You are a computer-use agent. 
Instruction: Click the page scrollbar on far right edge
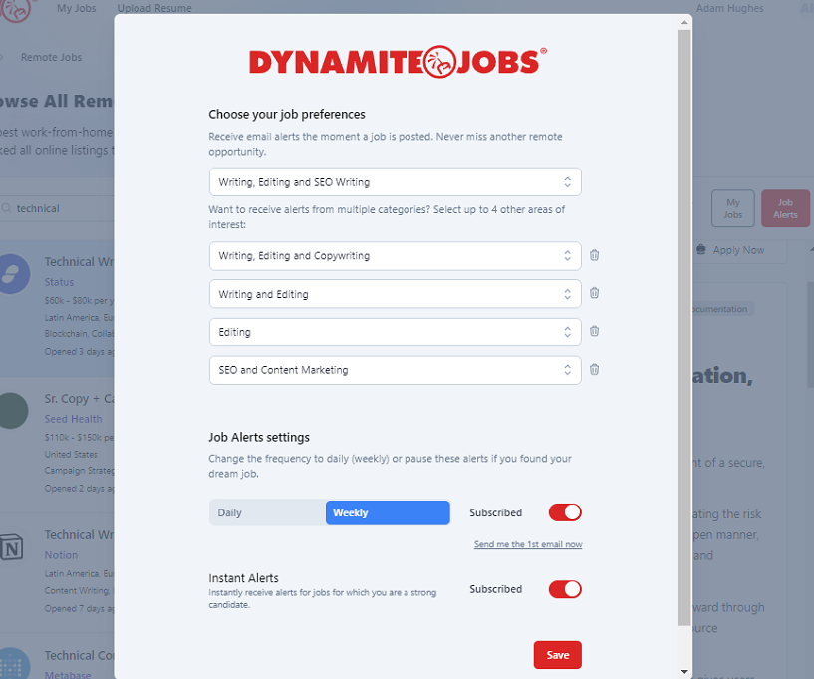click(x=810, y=335)
